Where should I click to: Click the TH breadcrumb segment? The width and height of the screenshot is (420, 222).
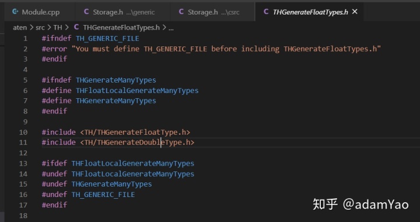[58, 27]
